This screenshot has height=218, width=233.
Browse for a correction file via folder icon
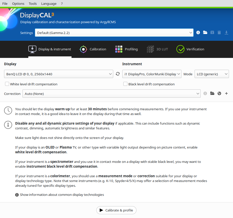(212, 93)
